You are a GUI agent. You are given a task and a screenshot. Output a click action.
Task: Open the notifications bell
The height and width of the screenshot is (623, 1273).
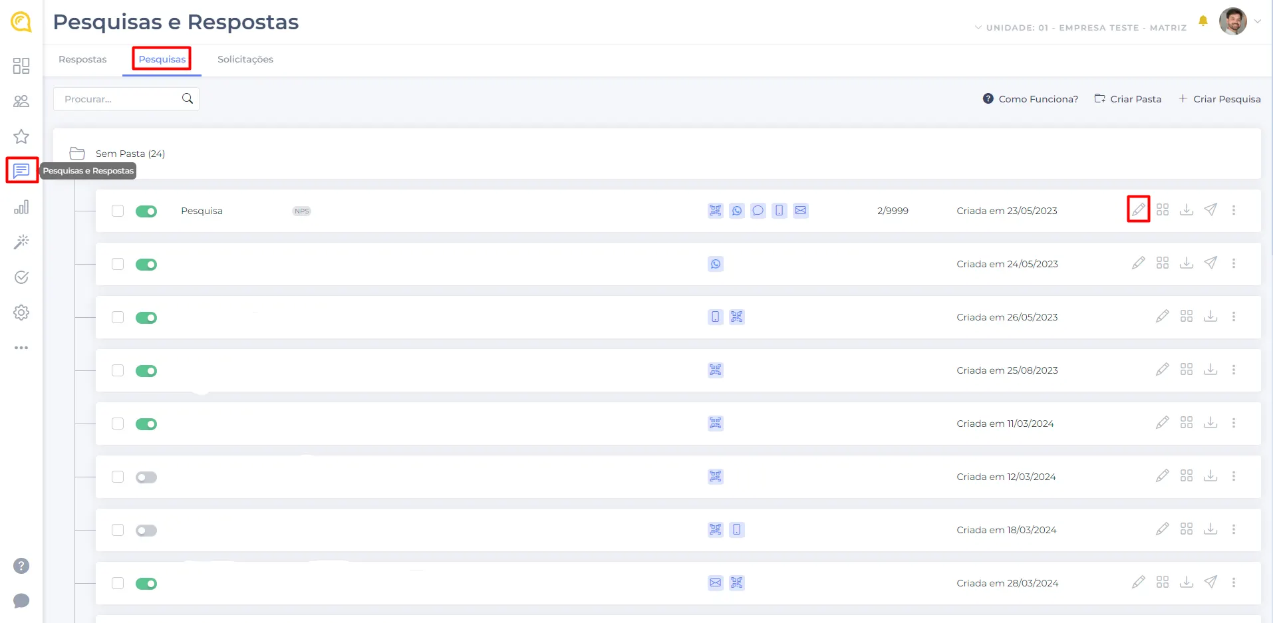point(1202,21)
